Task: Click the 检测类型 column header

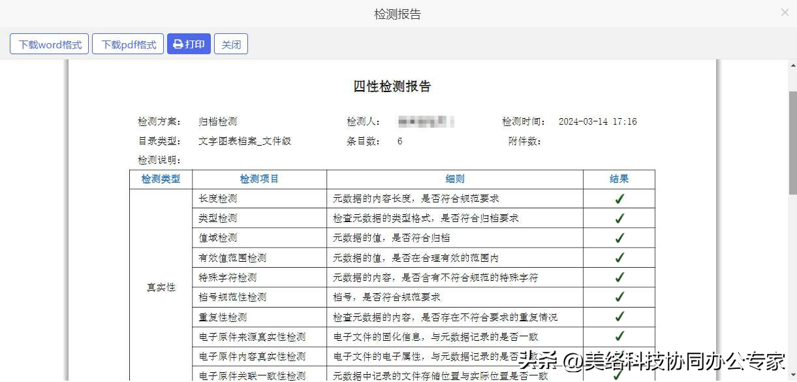Action: pos(161,179)
